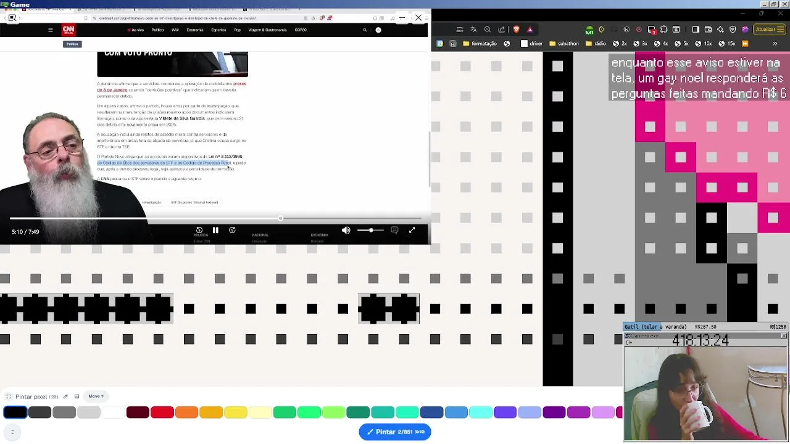This screenshot has width=790, height=444.
Task: Open the COP30 menu item
Action: pyautogui.click(x=301, y=30)
